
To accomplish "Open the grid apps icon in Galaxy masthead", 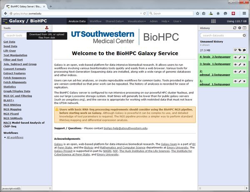I will [213, 21].
